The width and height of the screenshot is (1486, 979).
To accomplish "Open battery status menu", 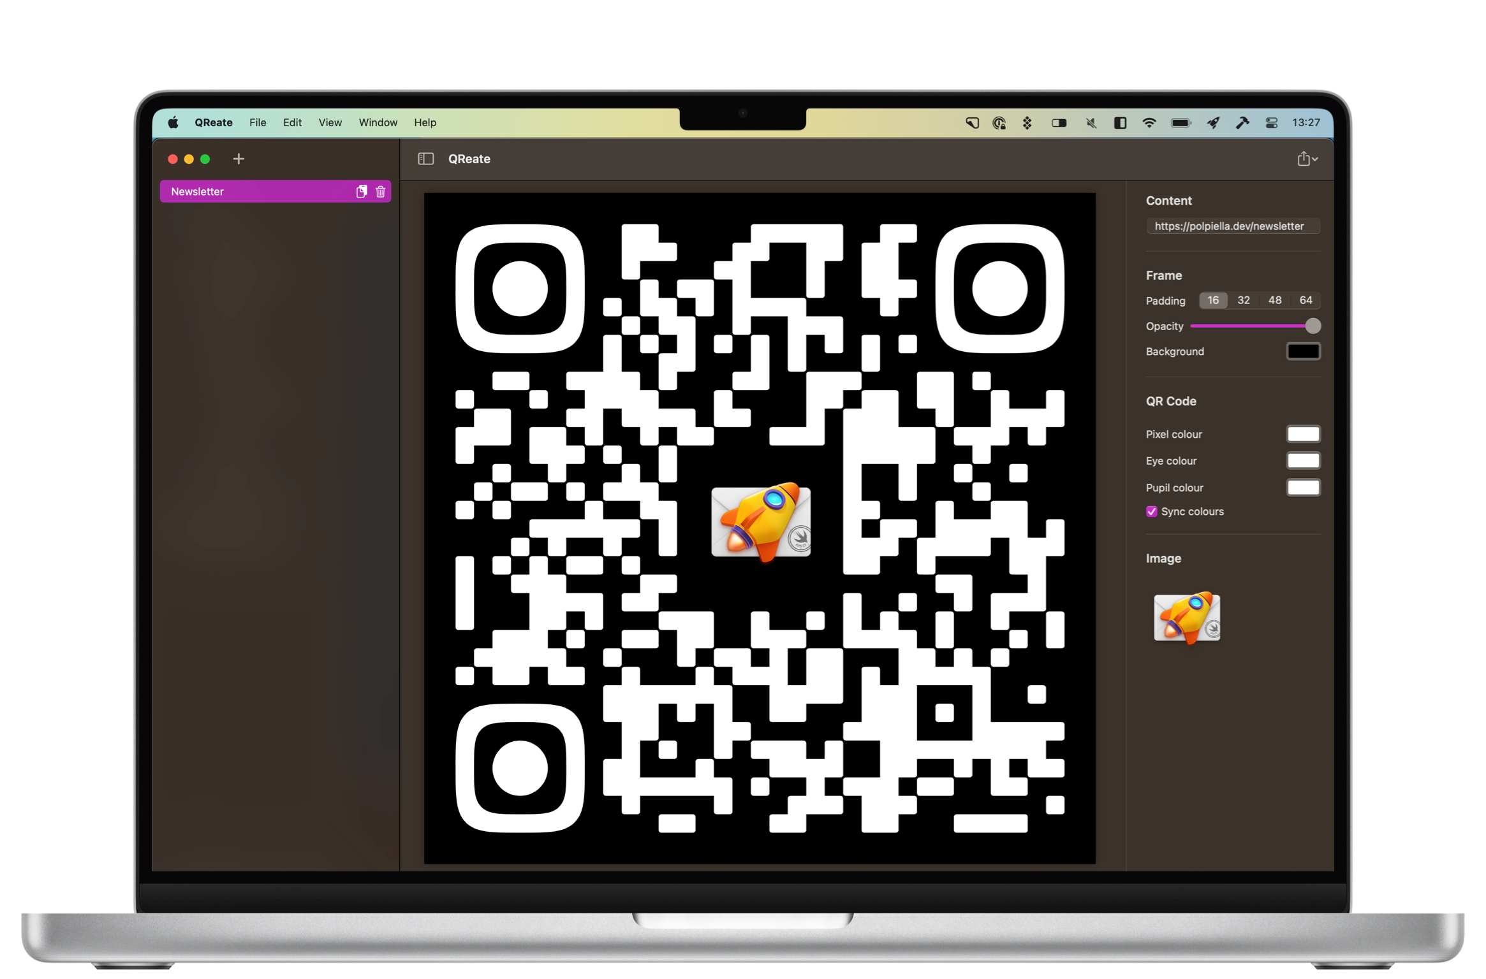I will click(x=1181, y=122).
